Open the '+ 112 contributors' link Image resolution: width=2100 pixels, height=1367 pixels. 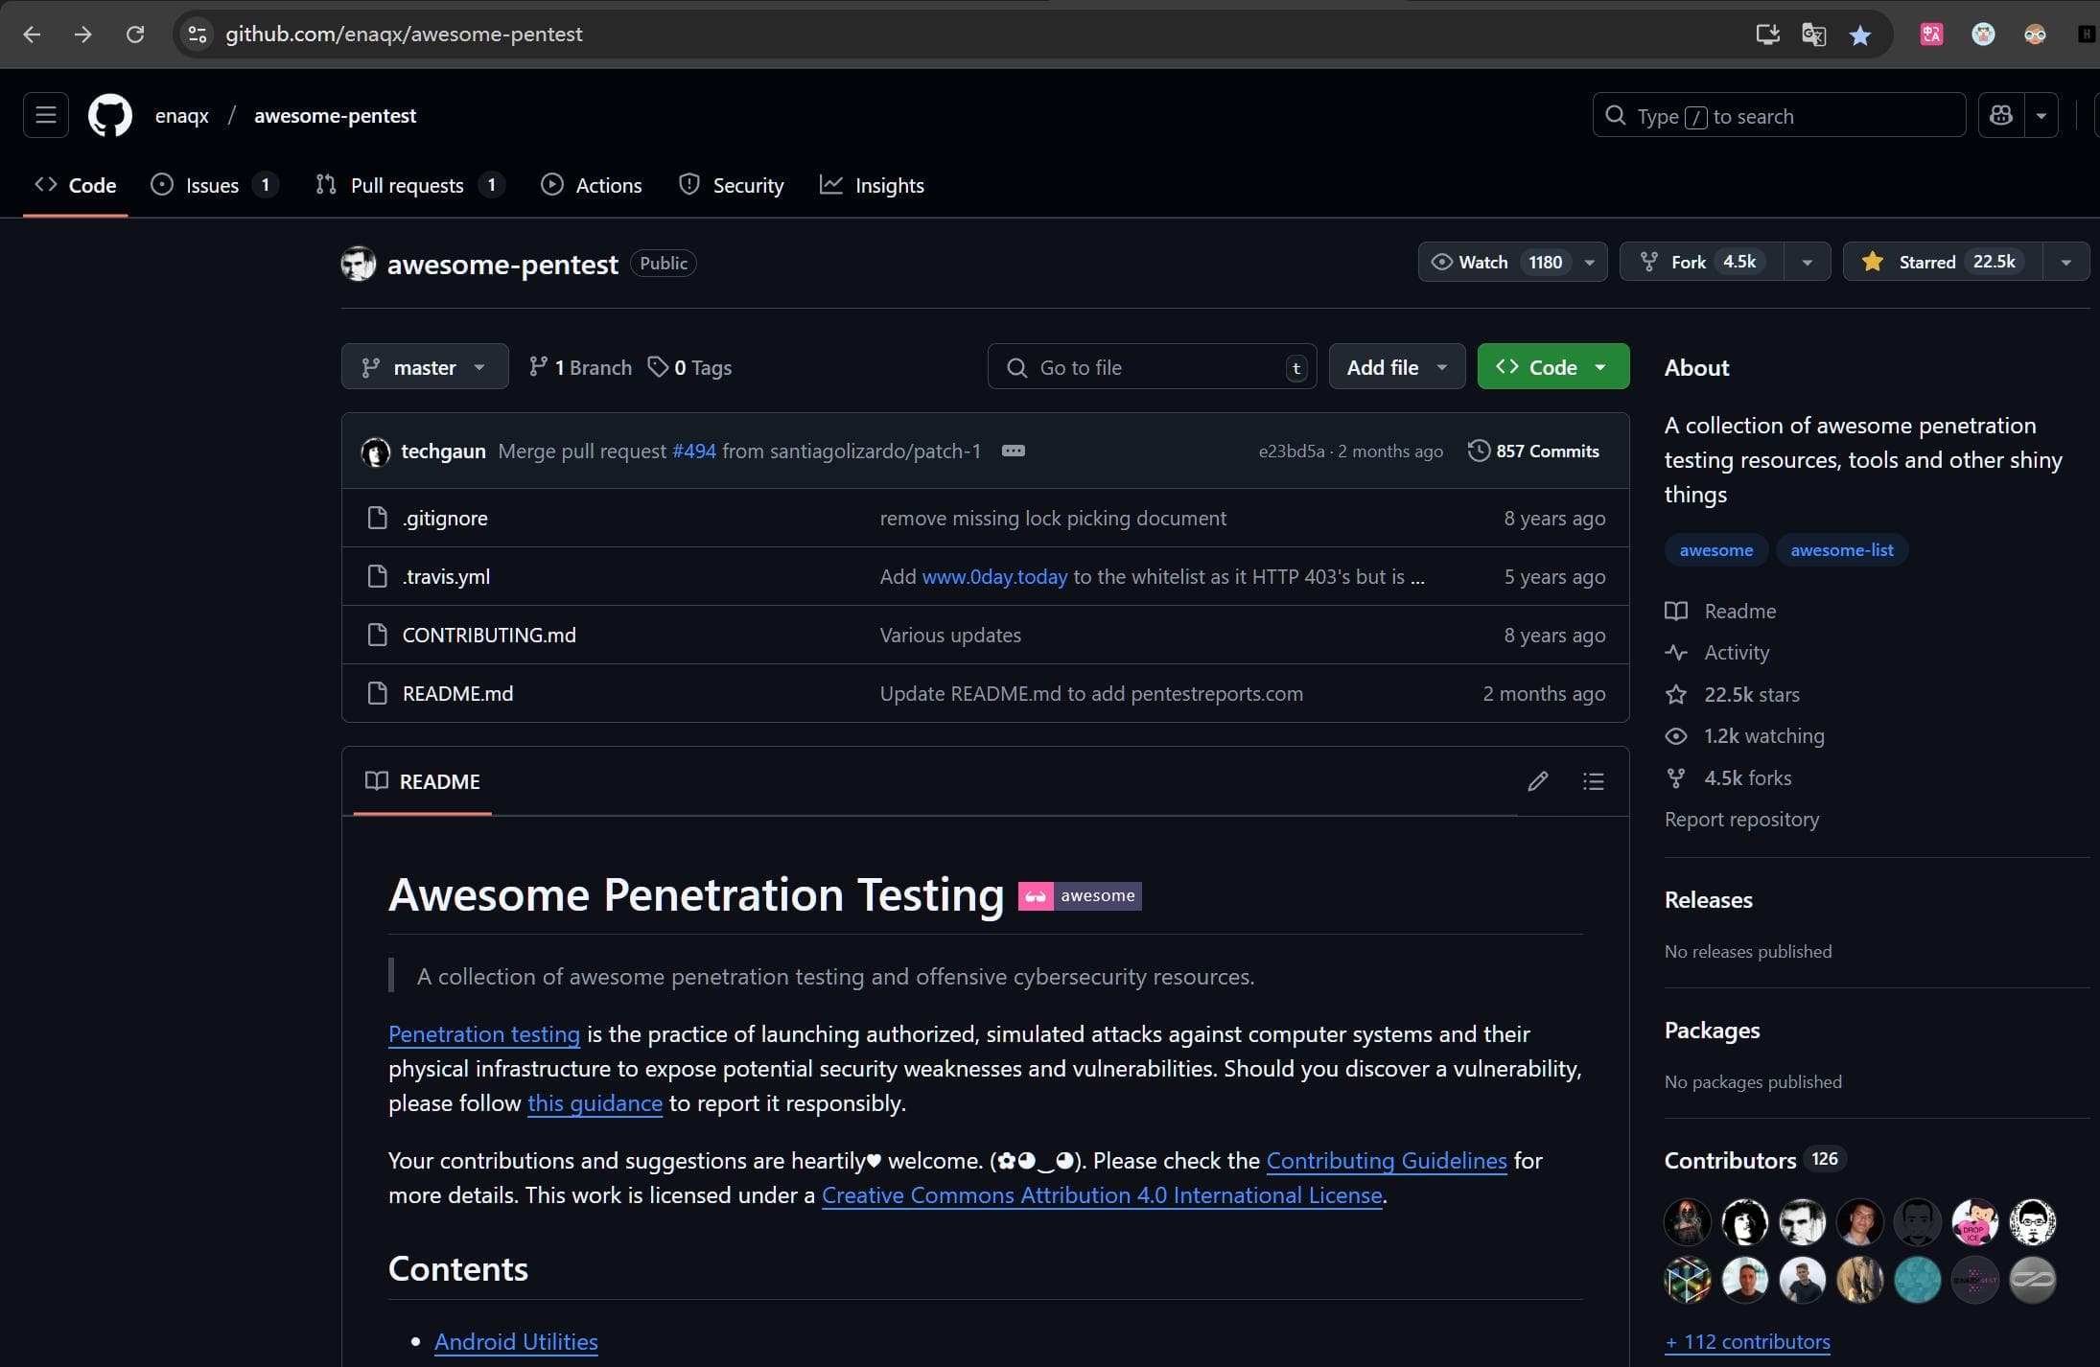1747,1342
